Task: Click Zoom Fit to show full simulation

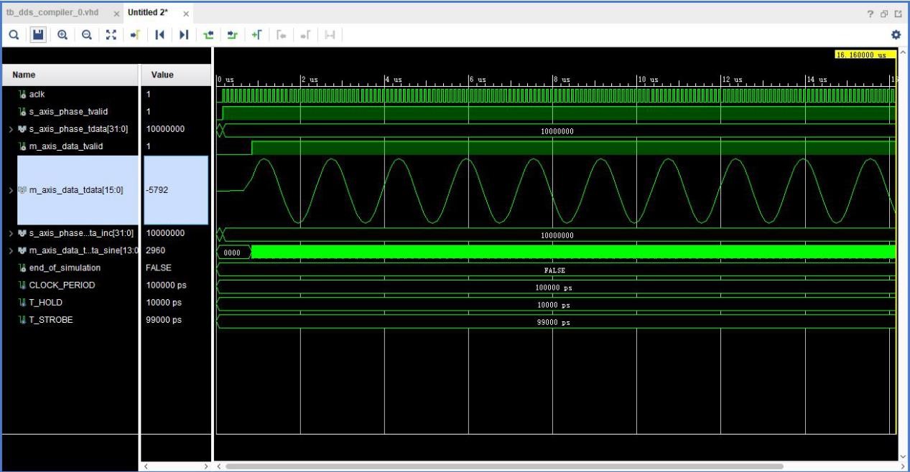Action: point(111,32)
